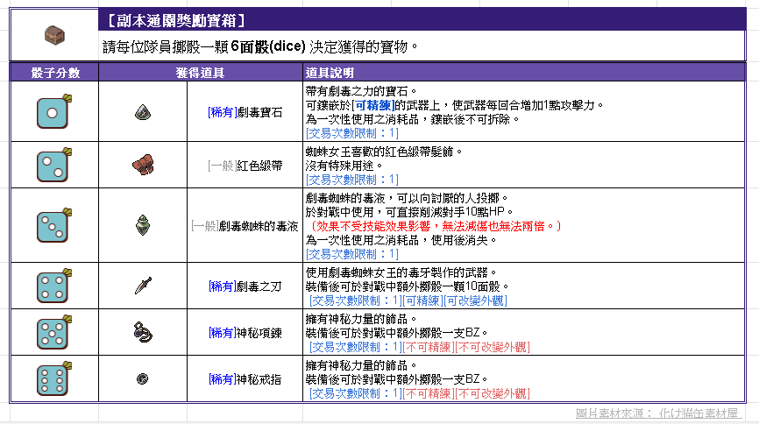Click the red [不可精鍊] tag in necklace row
The height and width of the screenshot is (424, 759).
429,347
